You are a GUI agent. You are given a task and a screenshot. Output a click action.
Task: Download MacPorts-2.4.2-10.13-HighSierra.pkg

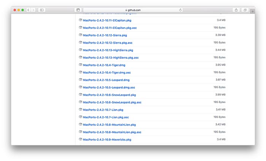108,50
